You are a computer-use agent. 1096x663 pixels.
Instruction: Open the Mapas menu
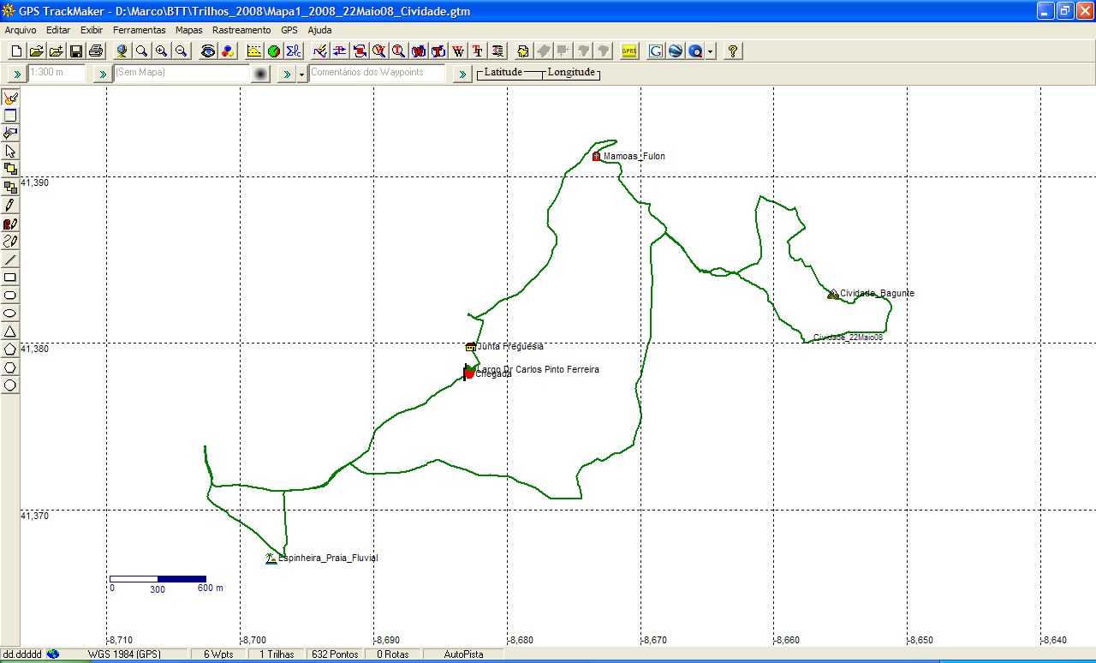[188, 30]
